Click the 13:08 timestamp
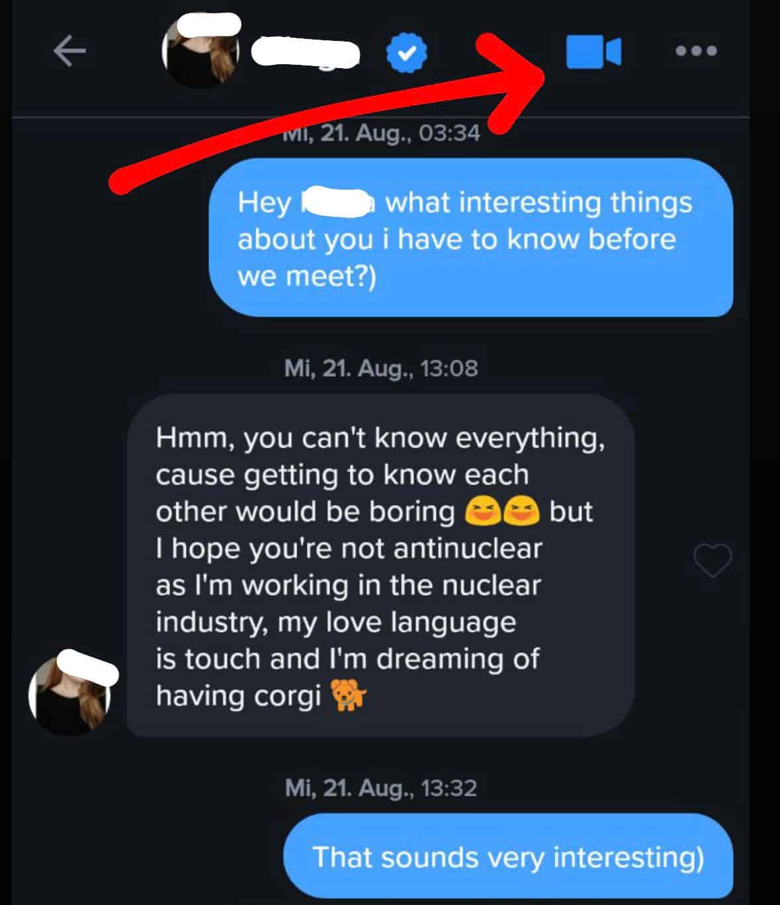 tap(380, 368)
